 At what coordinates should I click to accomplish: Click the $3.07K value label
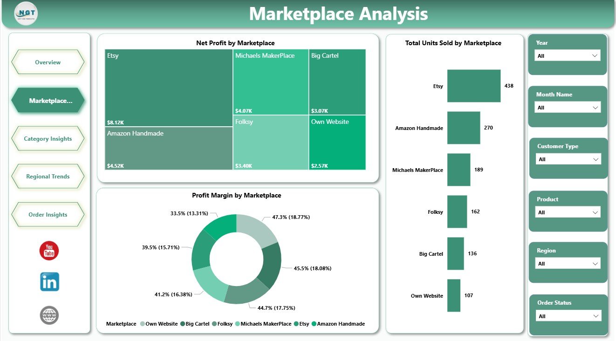[320, 111]
